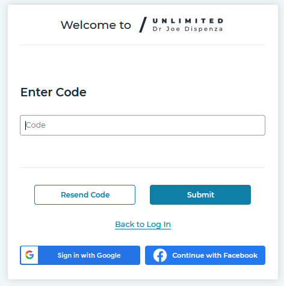This screenshot has width=284, height=286.
Task: Click the word Facebook on continue button
Action: pos(241,255)
